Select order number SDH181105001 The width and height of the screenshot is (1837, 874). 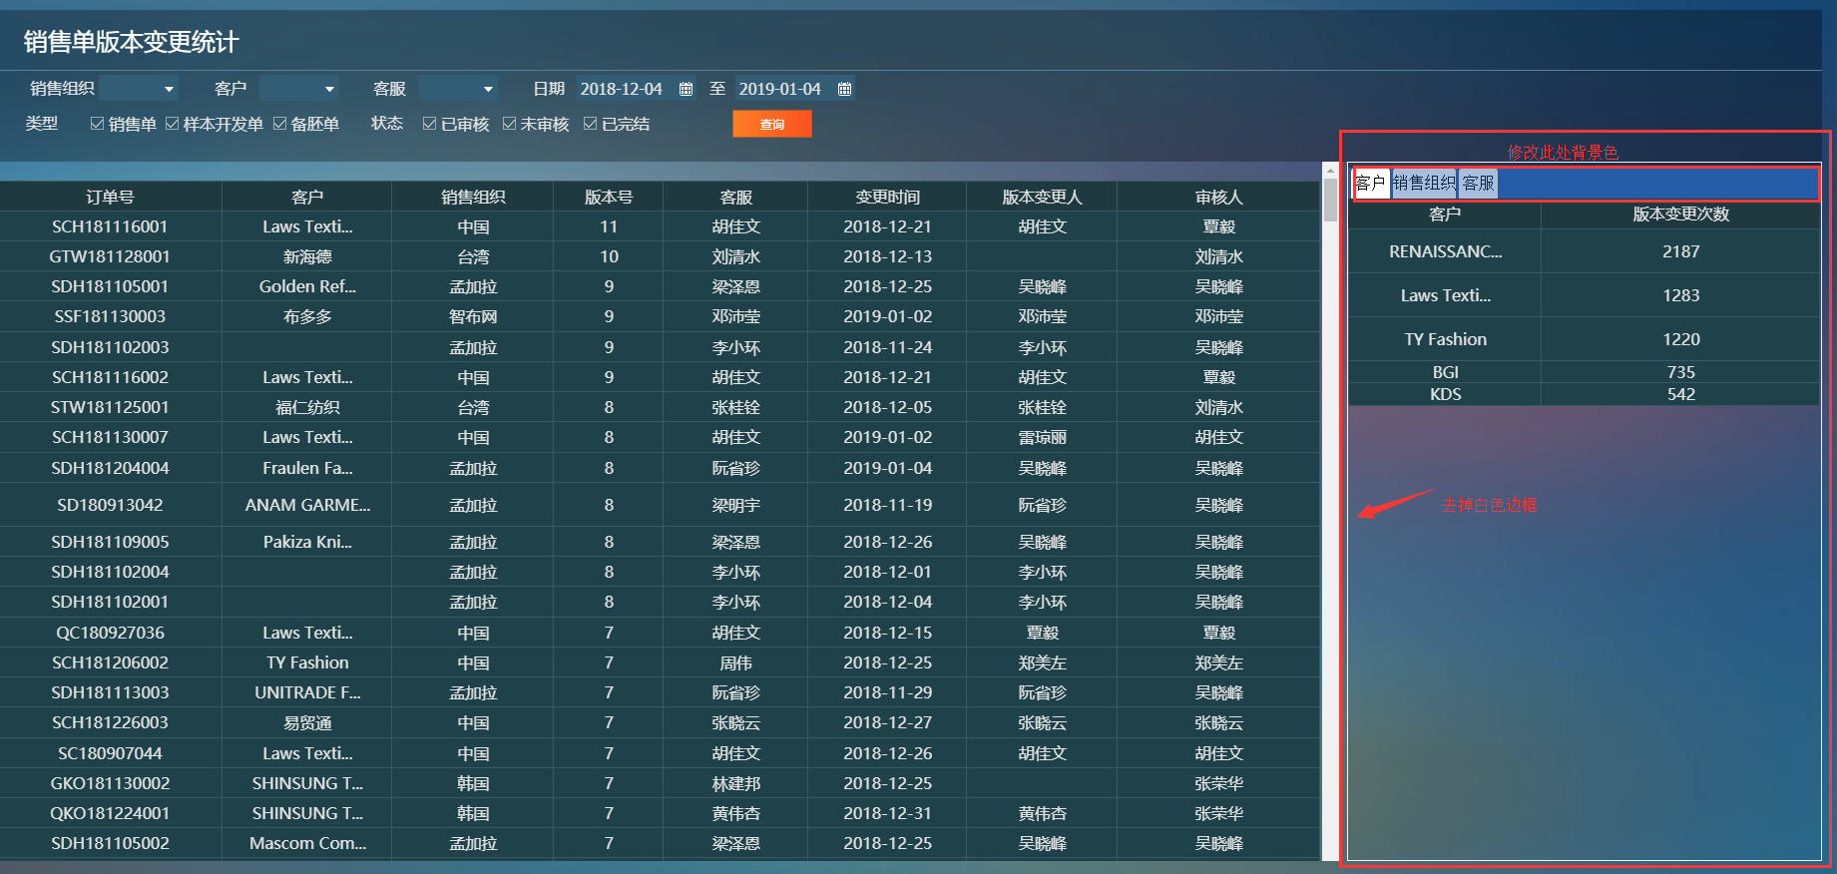110,286
